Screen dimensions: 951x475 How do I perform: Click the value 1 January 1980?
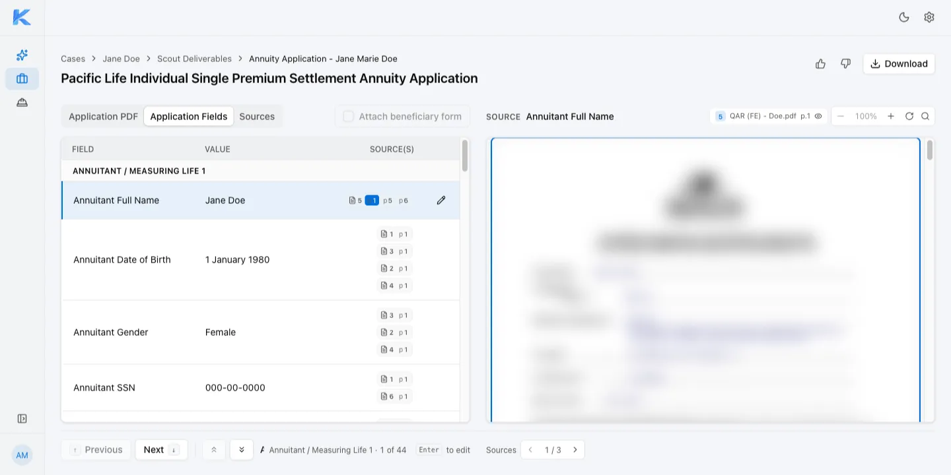click(x=237, y=260)
